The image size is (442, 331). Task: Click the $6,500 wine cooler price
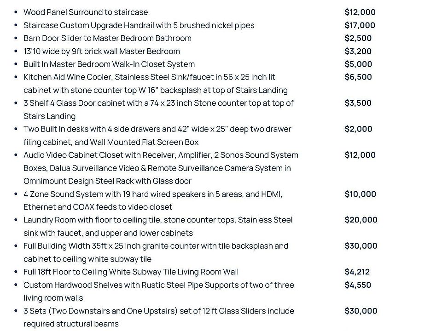358,77
